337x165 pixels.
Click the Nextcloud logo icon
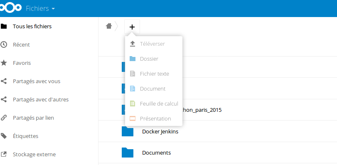click(x=10, y=8)
